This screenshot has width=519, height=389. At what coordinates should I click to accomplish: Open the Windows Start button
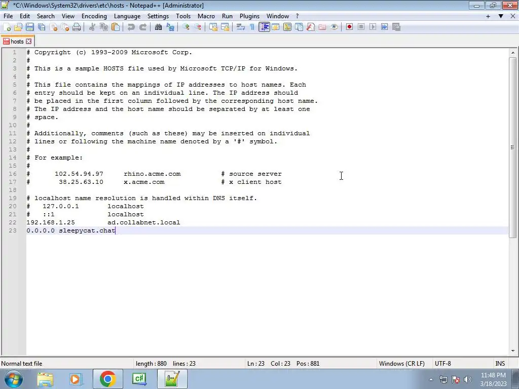tap(13, 379)
